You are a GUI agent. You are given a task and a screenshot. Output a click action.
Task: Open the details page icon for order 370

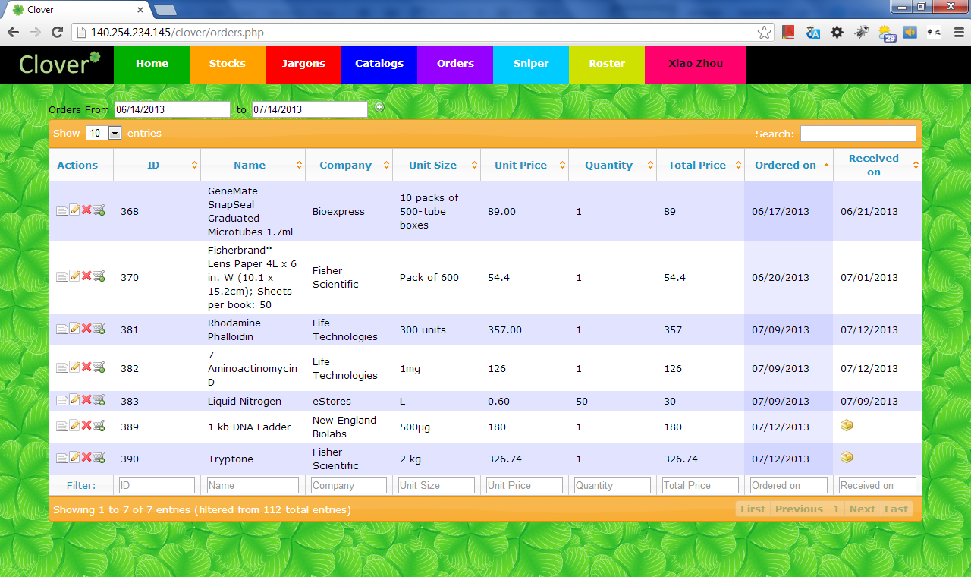[62, 276]
